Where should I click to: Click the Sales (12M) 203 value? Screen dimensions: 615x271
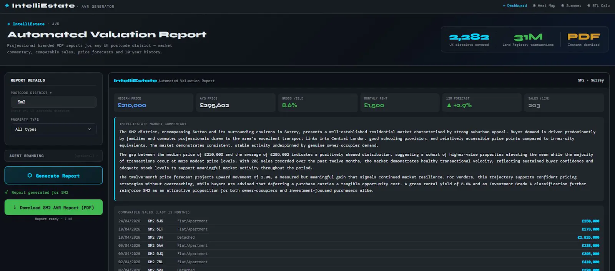534,106
